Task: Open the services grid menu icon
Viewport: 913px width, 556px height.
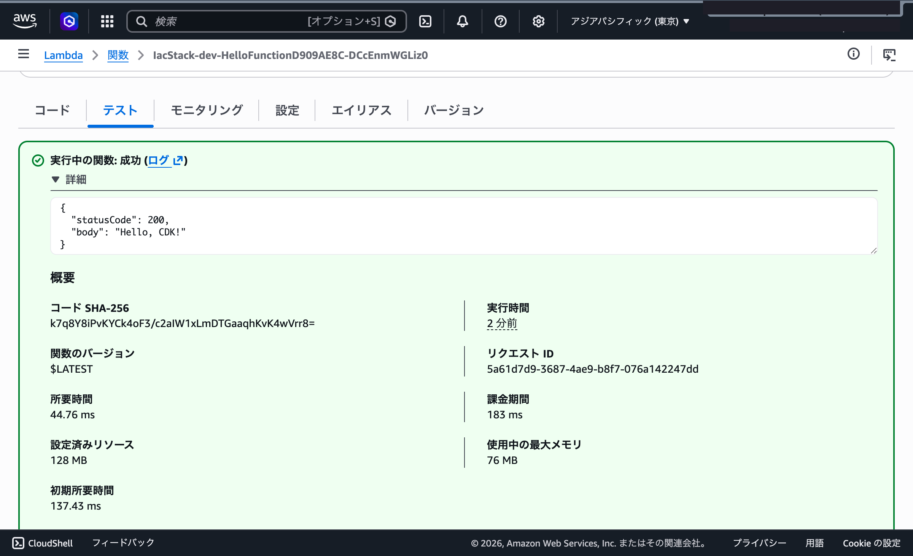Action: (107, 21)
